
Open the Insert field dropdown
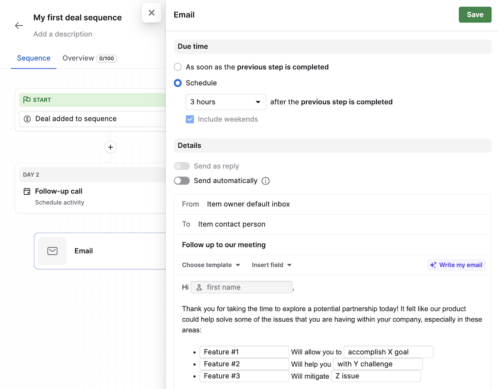pyautogui.click(x=271, y=265)
